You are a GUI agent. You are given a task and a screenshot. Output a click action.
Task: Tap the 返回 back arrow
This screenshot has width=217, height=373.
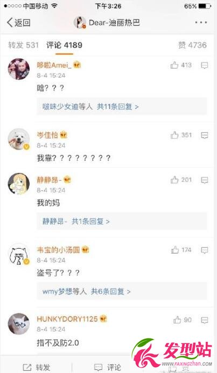click(18, 23)
